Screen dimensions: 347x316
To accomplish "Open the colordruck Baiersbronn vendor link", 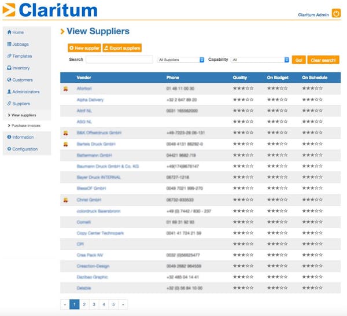I will point(98,211).
